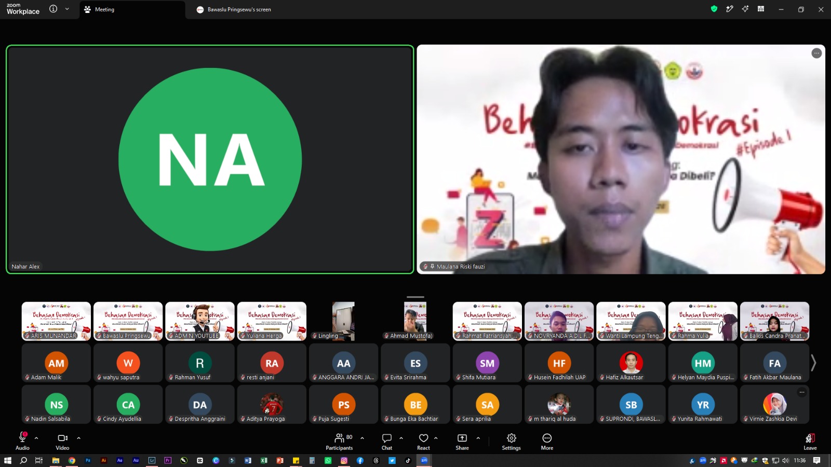This screenshot has height=467, width=831.
Task: Click the Hafiz Alkautsar participant tile
Action: [x=631, y=363]
